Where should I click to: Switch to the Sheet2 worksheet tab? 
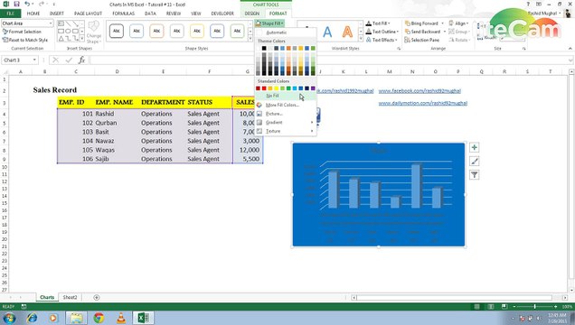pos(70,298)
